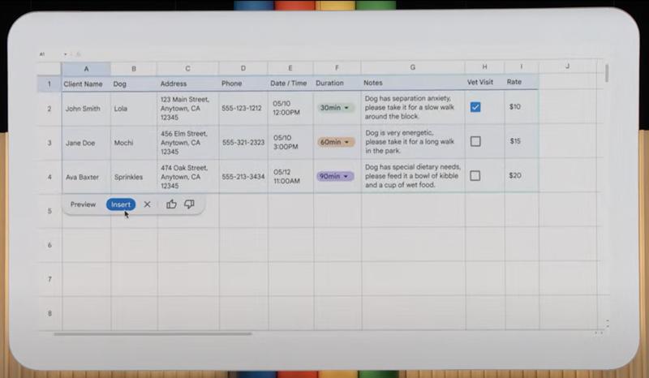This screenshot has height=378, width=649.
Task: Click the thumbs up feedback icon
Action: click(x=171, y=204)
